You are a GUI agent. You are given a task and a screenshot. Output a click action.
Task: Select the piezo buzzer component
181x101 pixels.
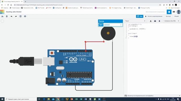coord(108,33)
